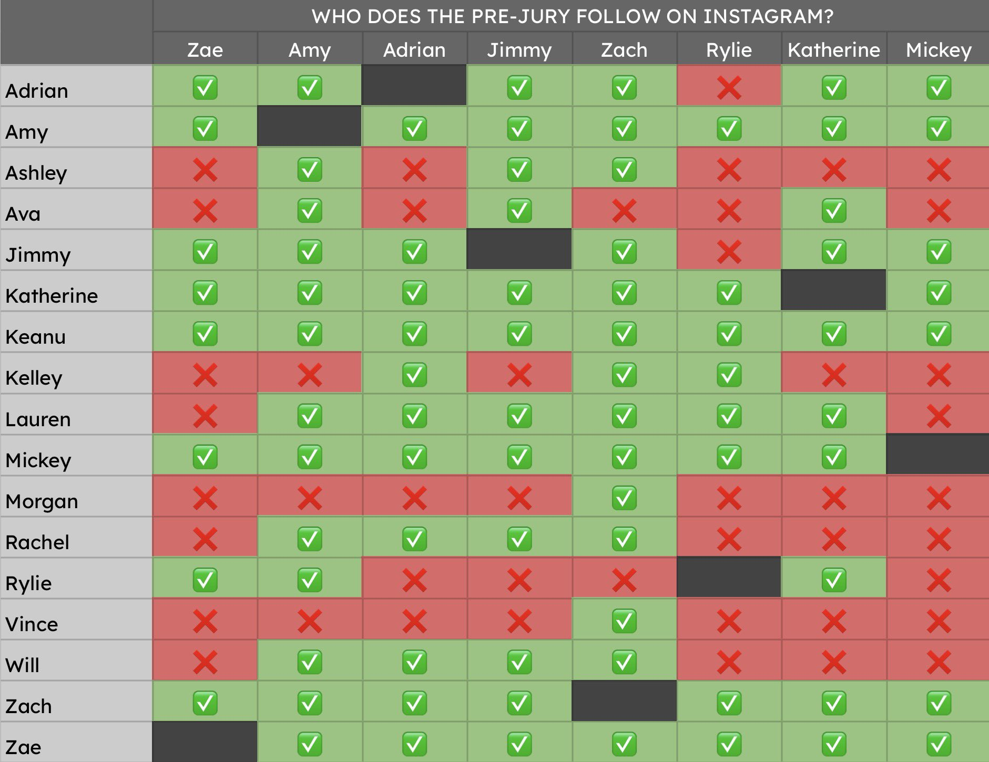Click the checkmark for Amy following Zae

(205, 128)
